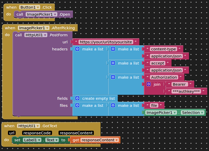The image size is (209, 151).
Task: Open get responseContent variable dropdown
Action: click(x=117, y=140)
